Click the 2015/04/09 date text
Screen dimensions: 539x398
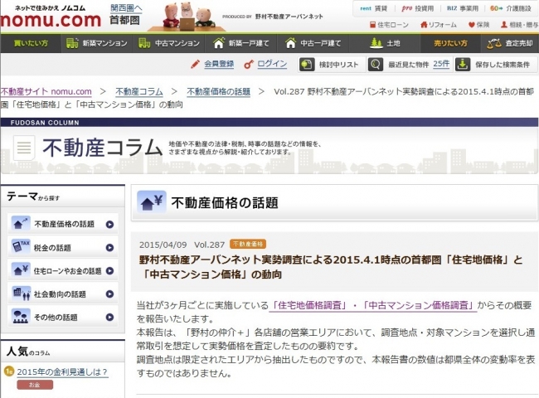(x=163, y=245)
